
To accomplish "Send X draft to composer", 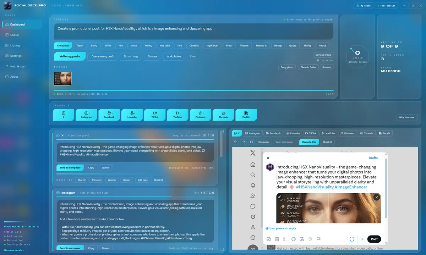I will 70,168.
